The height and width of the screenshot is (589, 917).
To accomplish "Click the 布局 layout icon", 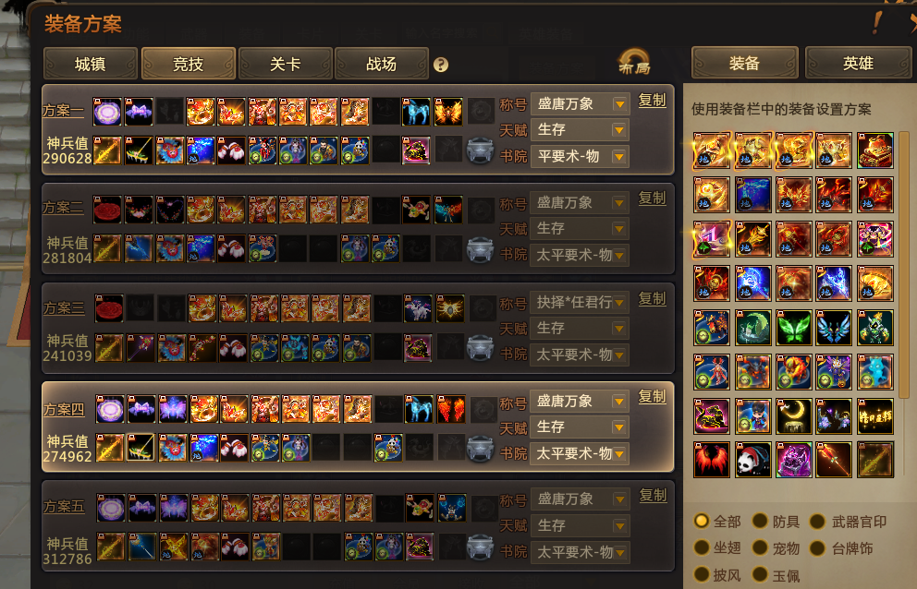I will [634, 62].
